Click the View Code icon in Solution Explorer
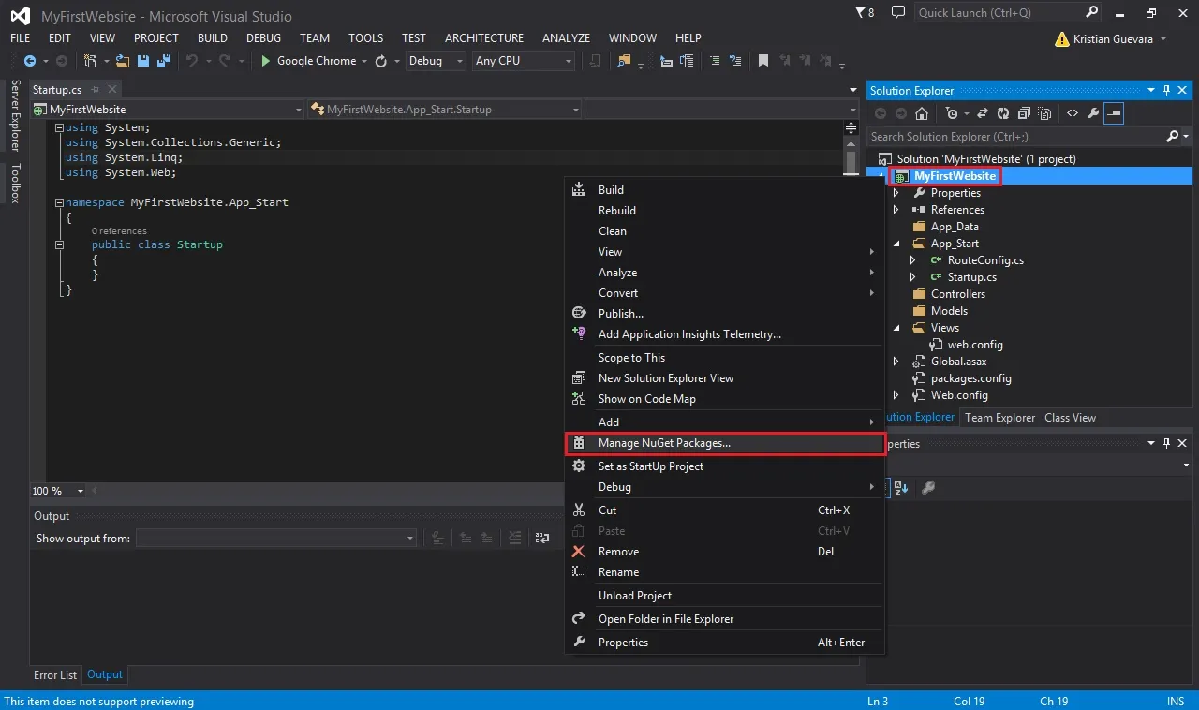 1073,113
